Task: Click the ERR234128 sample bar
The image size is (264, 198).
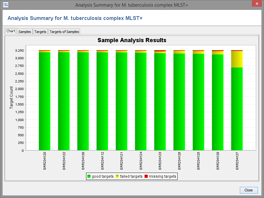Action: tap(218, 101)
